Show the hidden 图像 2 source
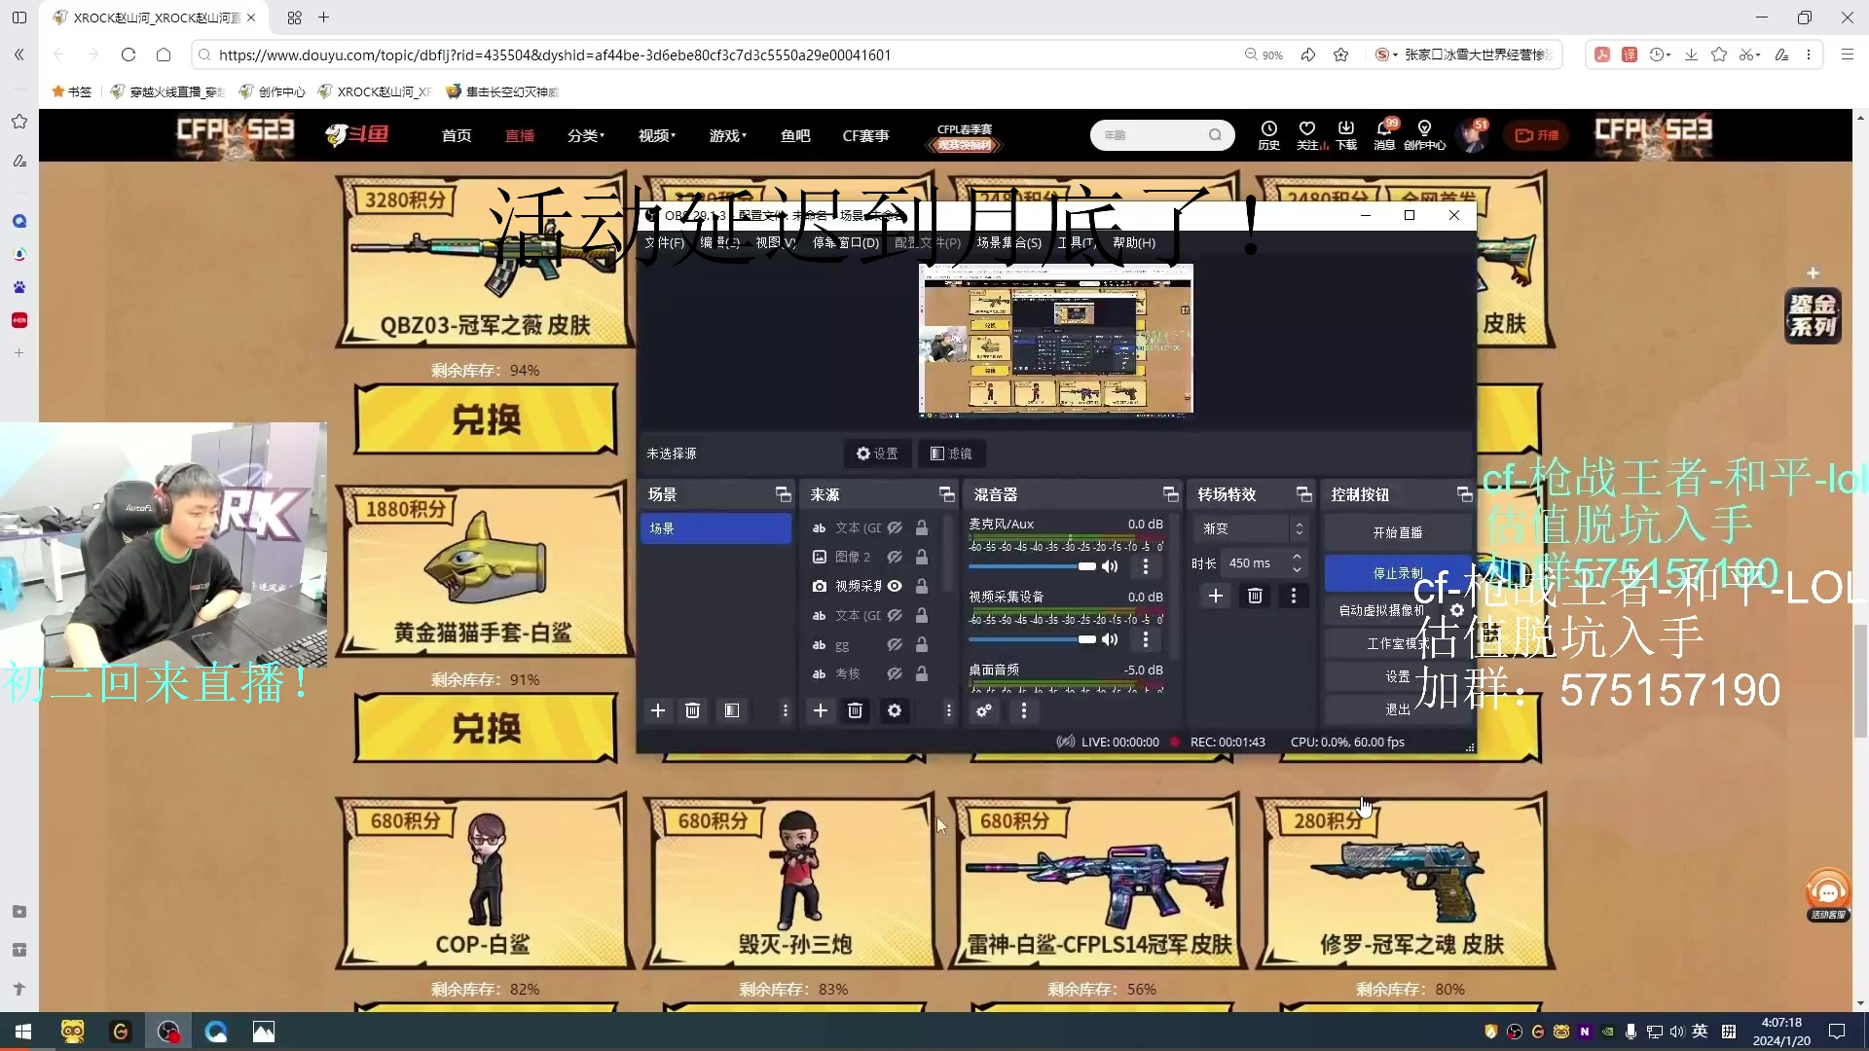The height and width of the screenshot is (1051, 1869). 895,557
